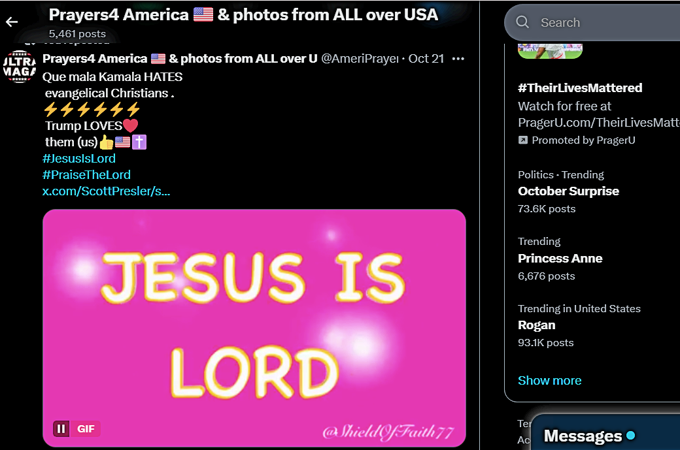Open the three-dot post options menu

click(x=458, y=59)
